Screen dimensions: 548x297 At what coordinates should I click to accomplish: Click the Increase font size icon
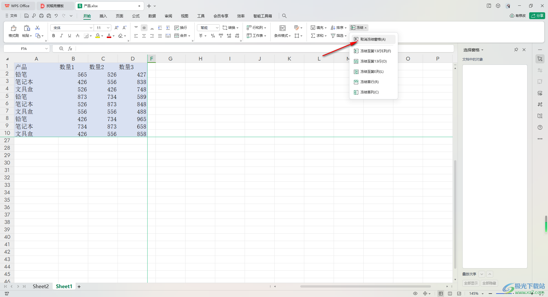[x=116, y=28]
